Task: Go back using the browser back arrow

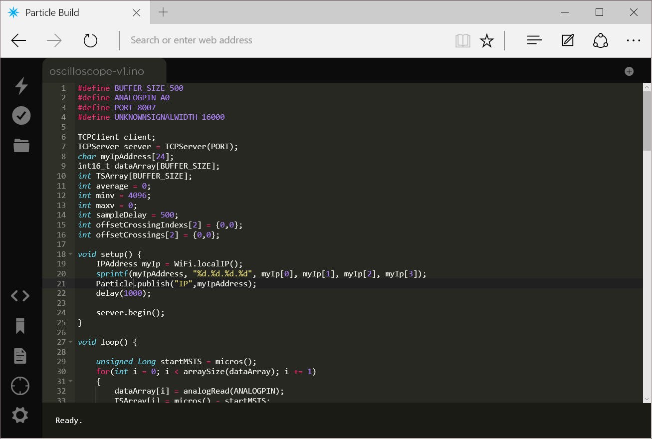Action: (x=18, y=40)
